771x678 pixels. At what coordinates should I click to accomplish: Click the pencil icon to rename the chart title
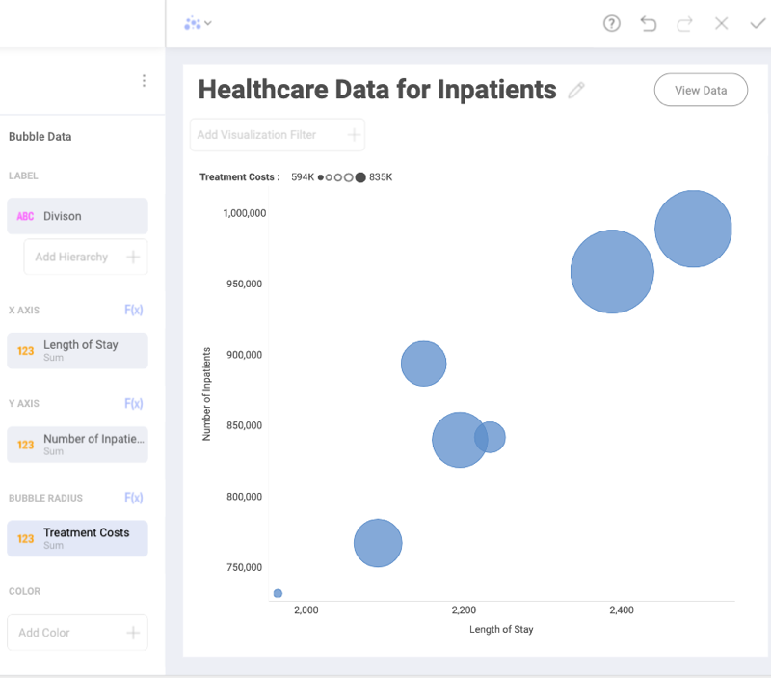[576, 90]
